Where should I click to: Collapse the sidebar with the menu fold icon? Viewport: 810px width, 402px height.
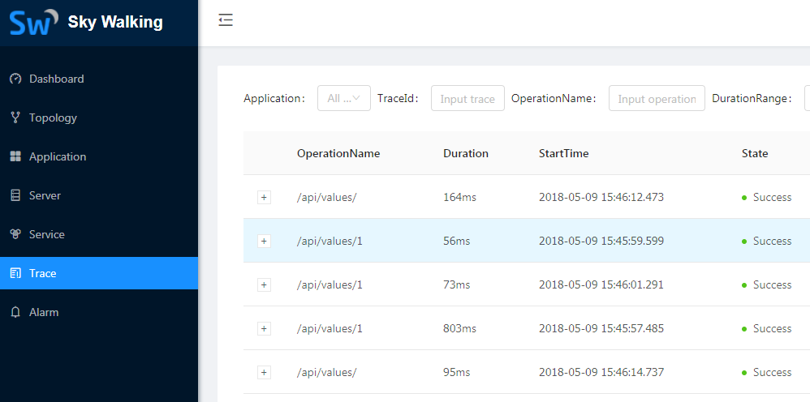pos(226,20)
